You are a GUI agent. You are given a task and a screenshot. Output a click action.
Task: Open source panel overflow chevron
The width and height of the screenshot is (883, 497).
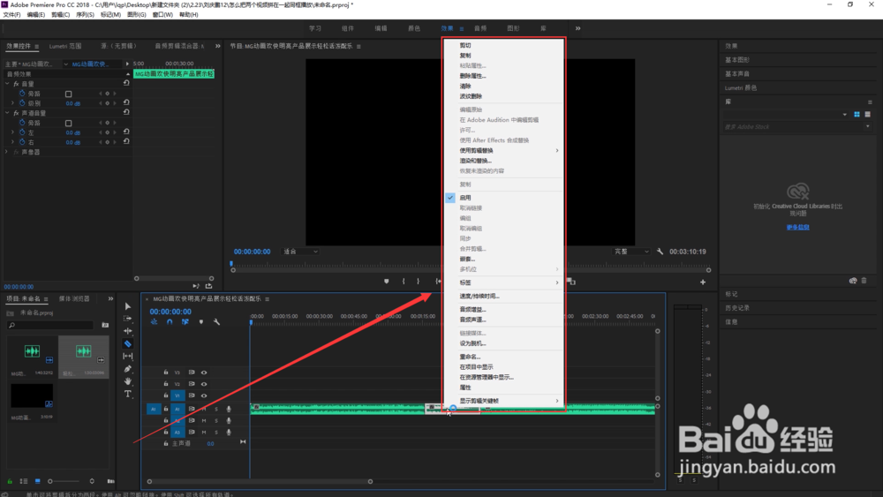point(218,46)
